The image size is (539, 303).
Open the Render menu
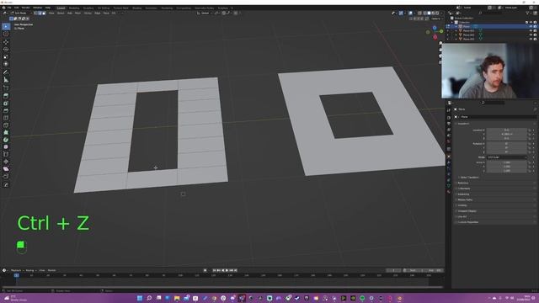(x=26, y=8)
